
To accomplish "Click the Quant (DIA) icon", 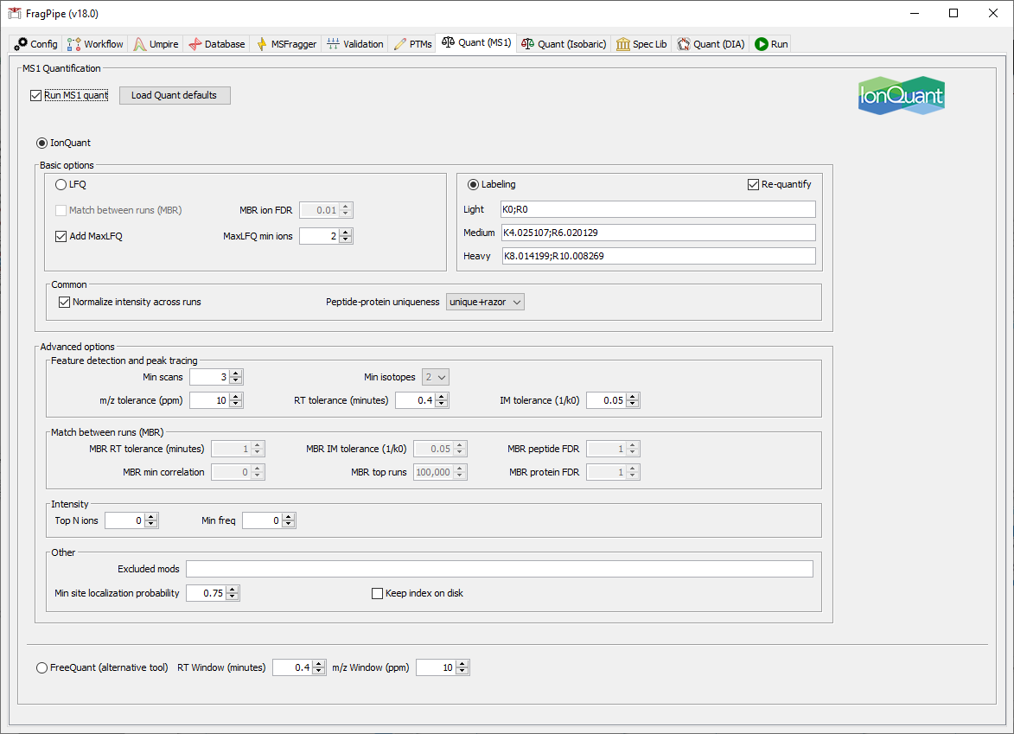I will (x=684, y=44).
